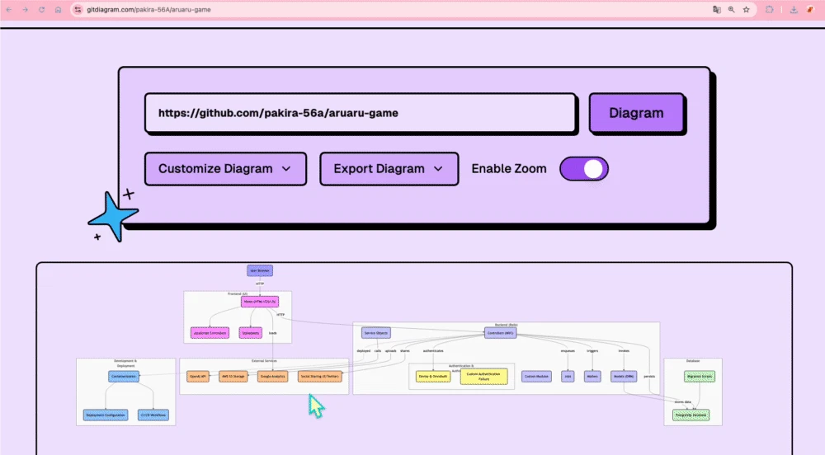This screenshot has width=825, height=455.
Task: Click the User Browser node
Action: tap(260, 270)
